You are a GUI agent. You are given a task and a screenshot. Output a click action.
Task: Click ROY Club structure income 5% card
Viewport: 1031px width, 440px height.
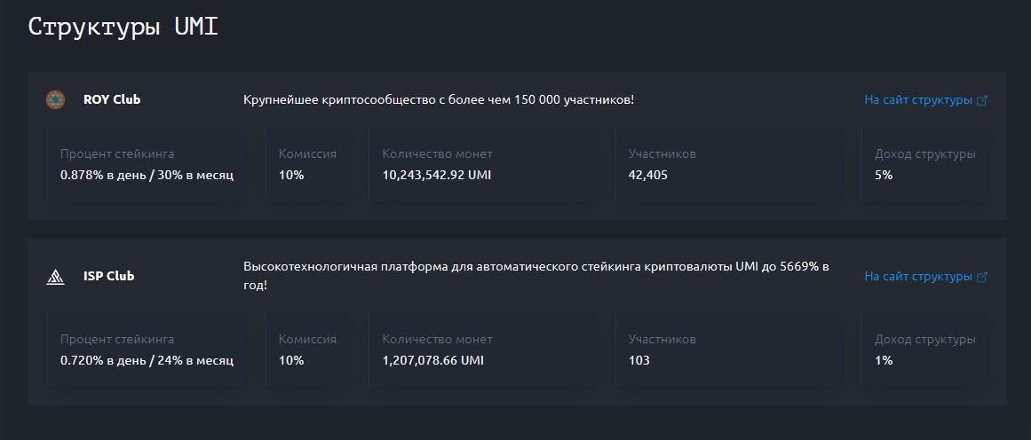pos(924,165)
